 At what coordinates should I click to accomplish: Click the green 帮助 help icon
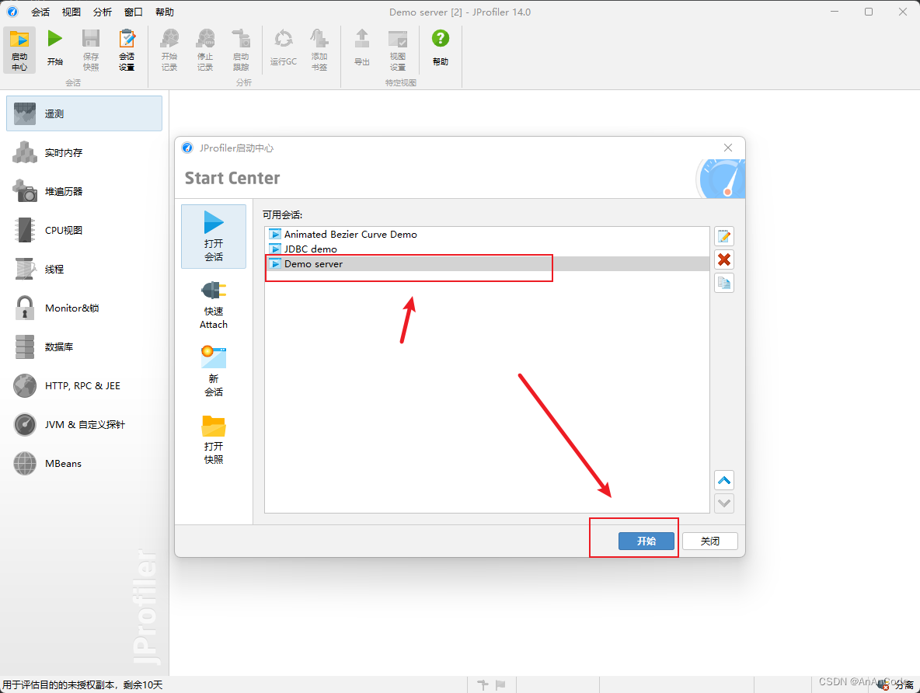point(441,48)
